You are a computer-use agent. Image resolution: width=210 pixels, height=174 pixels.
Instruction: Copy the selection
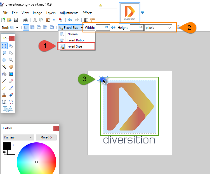(x=41, y=20)
